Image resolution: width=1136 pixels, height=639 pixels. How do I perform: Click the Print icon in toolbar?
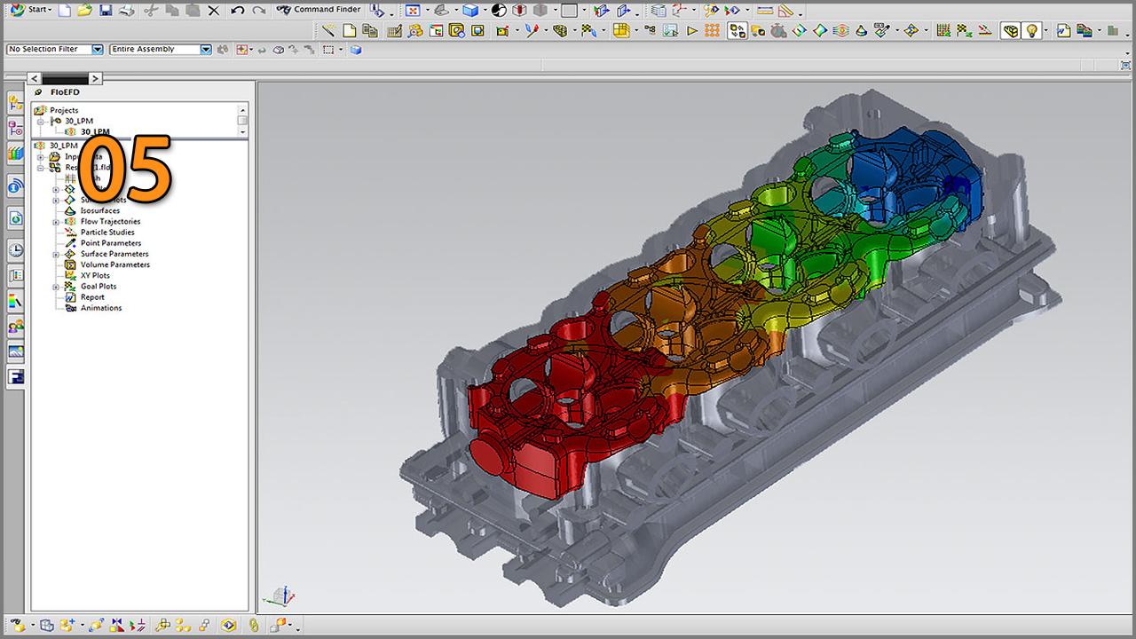[126, 11]
